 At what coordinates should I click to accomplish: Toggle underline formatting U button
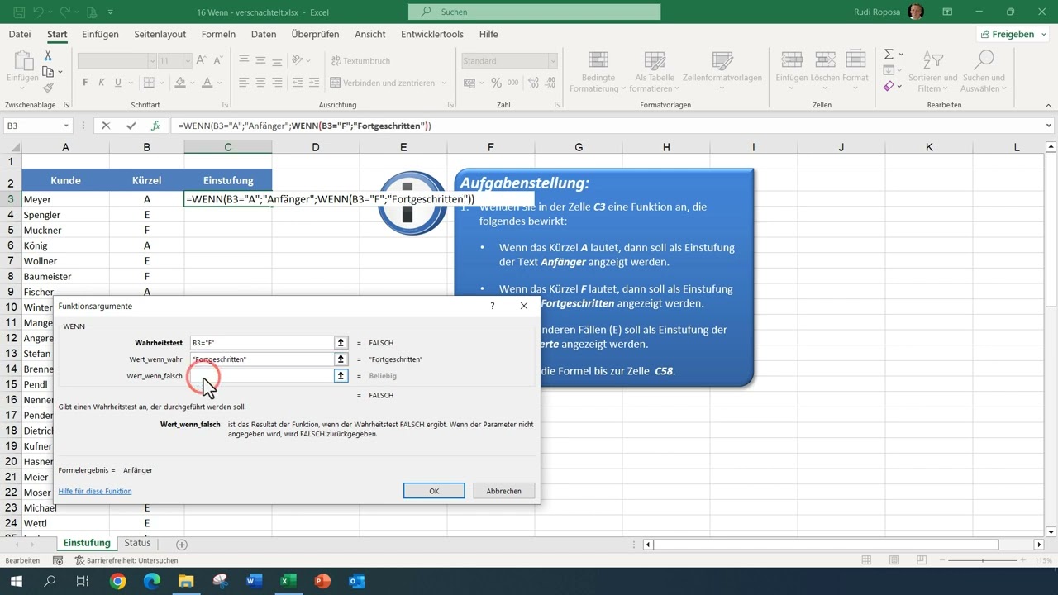pos(118,83)
